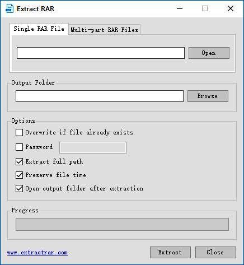244x265 pixels.
Task: Open the www.extractrar.com link
Action: point(37,253)
